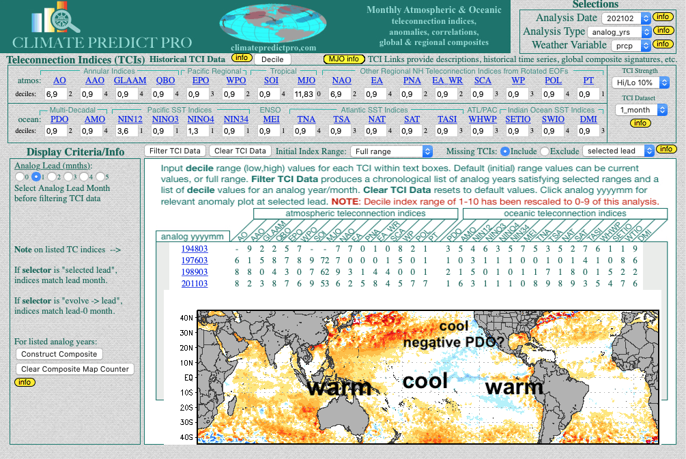686x459 pixels.
Task: Click the AO deciles input field
Action: (56, 93)
